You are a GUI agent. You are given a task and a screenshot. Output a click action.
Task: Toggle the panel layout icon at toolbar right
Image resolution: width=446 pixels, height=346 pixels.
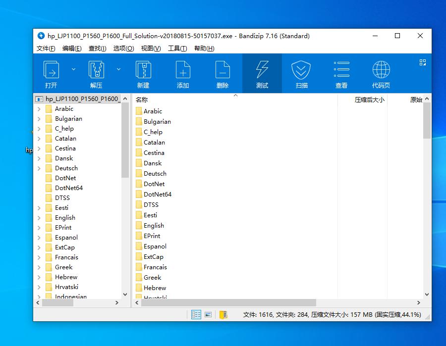tap(423, 62)
